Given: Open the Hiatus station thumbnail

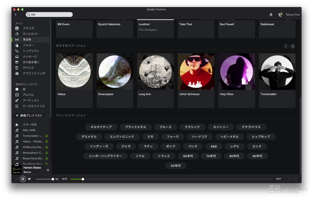Looking at the screenshot, I should pyautogui.click(x=74, y=71).
